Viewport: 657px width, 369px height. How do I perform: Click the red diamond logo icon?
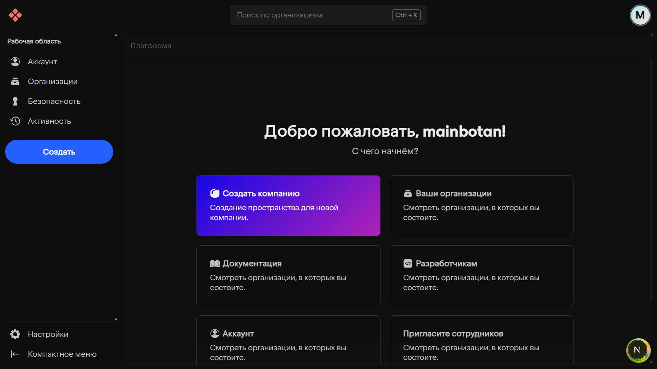point(15,15)
